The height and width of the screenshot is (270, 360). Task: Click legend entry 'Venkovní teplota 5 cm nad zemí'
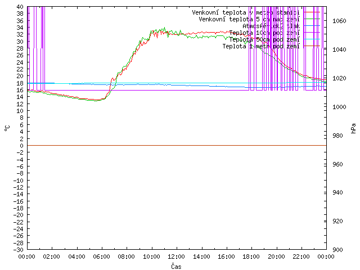click(x=249, y=19)
